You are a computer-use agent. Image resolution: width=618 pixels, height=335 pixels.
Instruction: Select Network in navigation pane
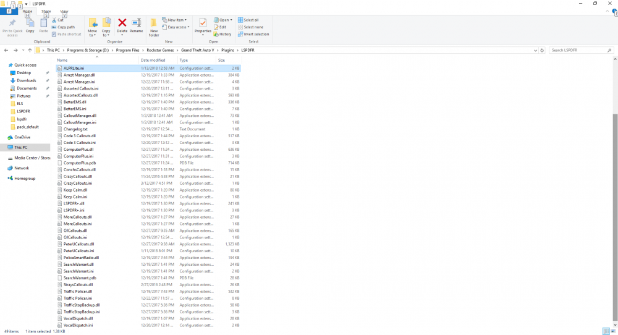22,168
